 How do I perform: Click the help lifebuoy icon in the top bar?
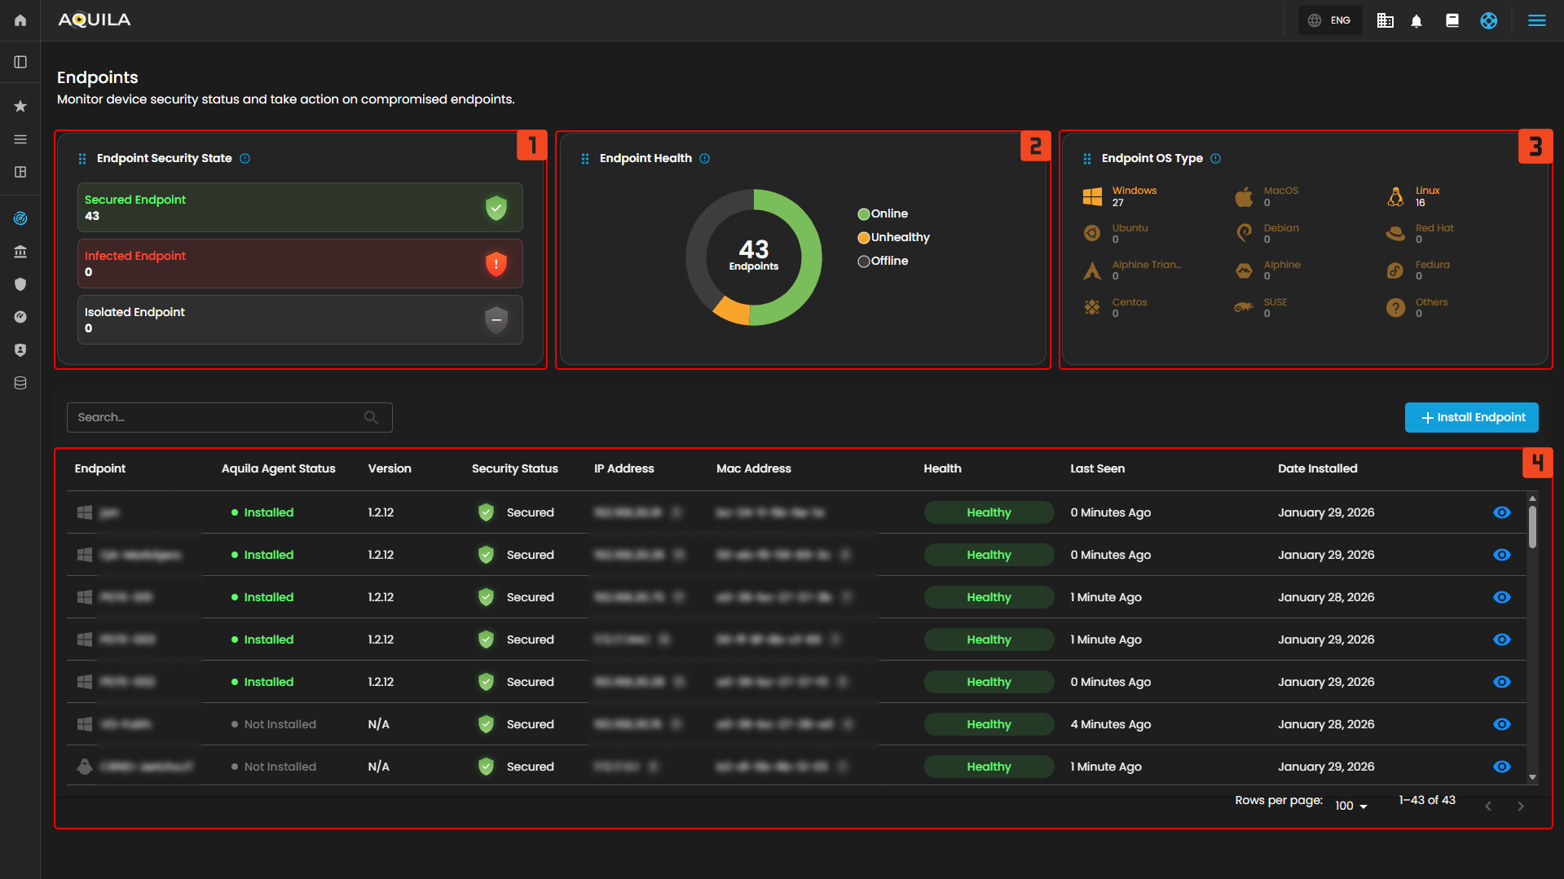tap(1488, 21)
